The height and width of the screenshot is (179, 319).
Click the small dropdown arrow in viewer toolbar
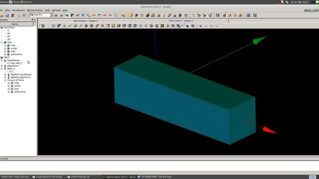click(182, 26)
